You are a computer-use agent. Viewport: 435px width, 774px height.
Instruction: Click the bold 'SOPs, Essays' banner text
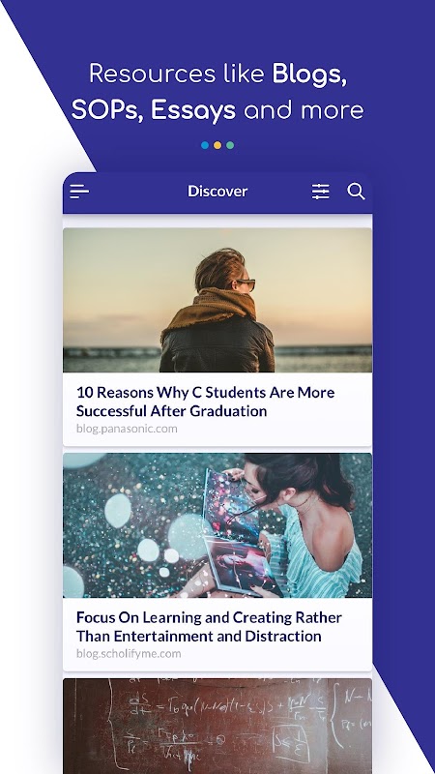pos(154,110)
